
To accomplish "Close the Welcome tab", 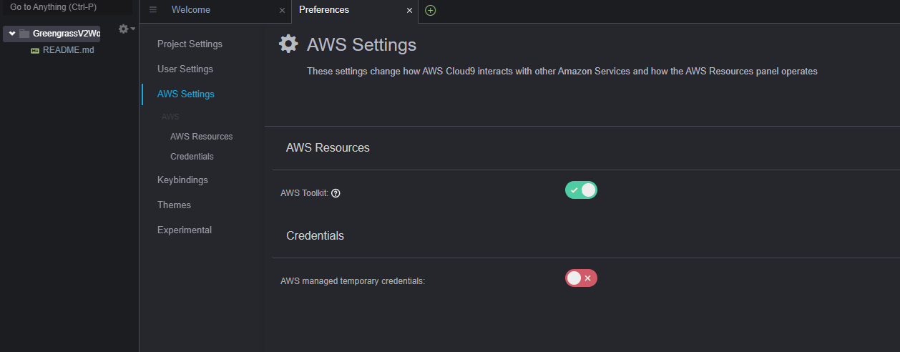I will coord(282,11).
